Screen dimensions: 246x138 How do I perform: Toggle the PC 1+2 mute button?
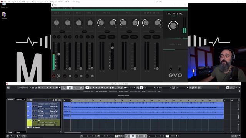(x=111, y=37)
